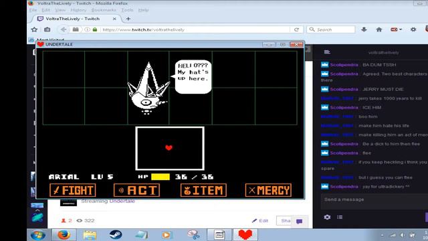
Task: Open the History menu
Action: pyautogui.click(x=78, y=10)
